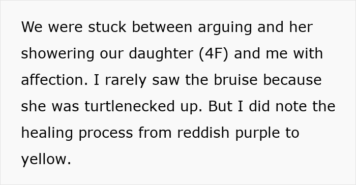Click the word "between" in first line
This screenshot has width=356, height=185.
(162, 27)
